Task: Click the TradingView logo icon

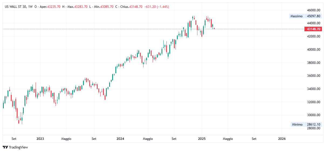Action: pyautogui.click(x=5, y=147)
